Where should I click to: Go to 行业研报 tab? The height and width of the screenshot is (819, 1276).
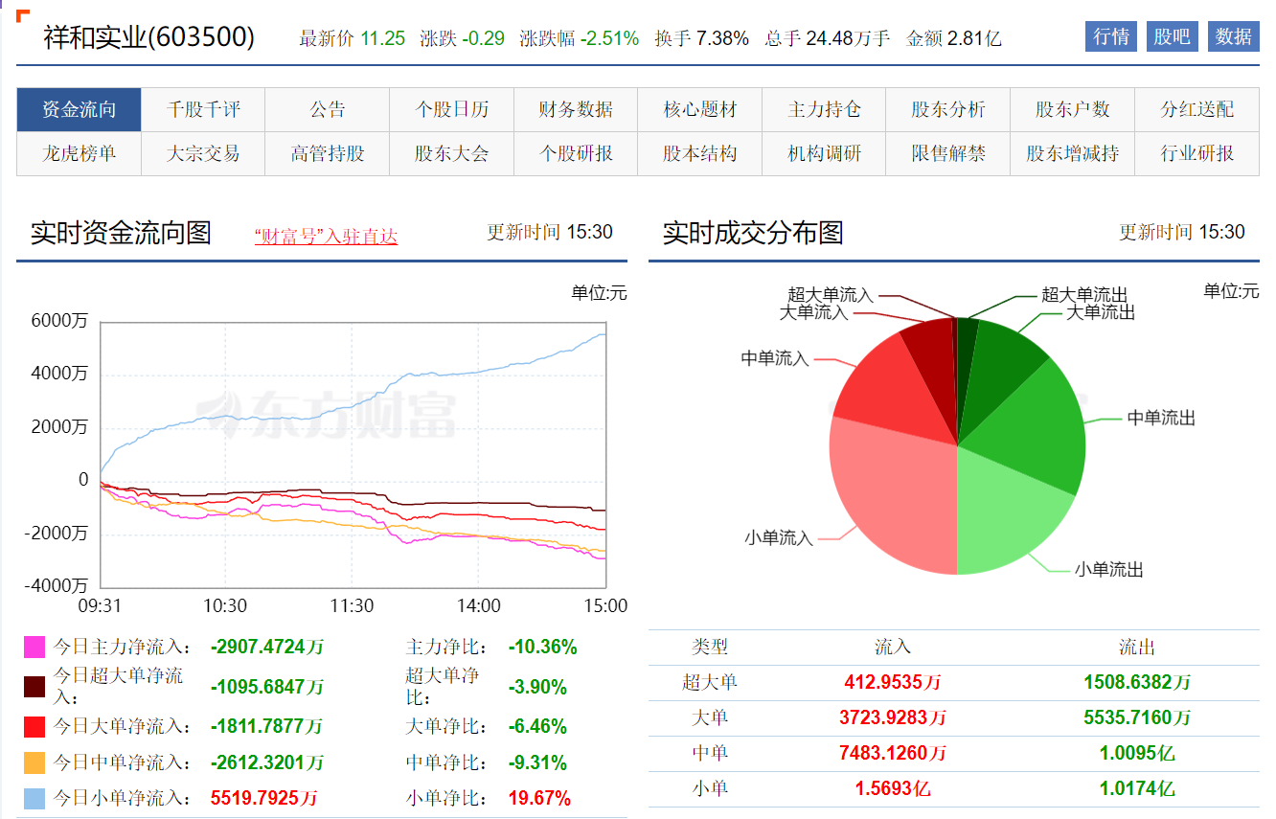[1197, 153]
